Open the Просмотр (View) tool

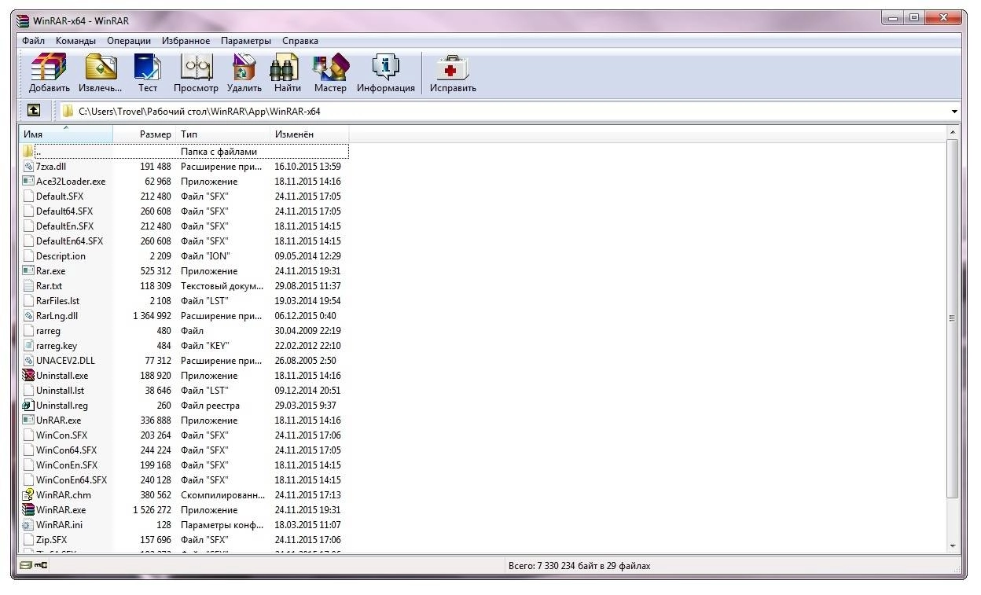[x=196, y=68]
